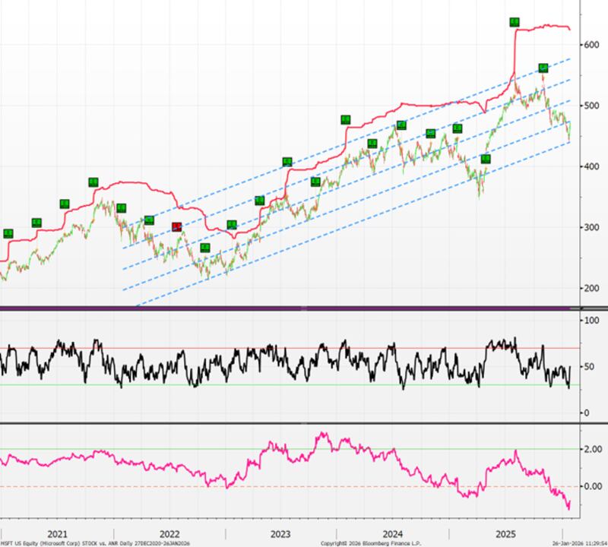Click the green marker at far left edge
This screenshot has width=608, height=547.
point(8,233)
